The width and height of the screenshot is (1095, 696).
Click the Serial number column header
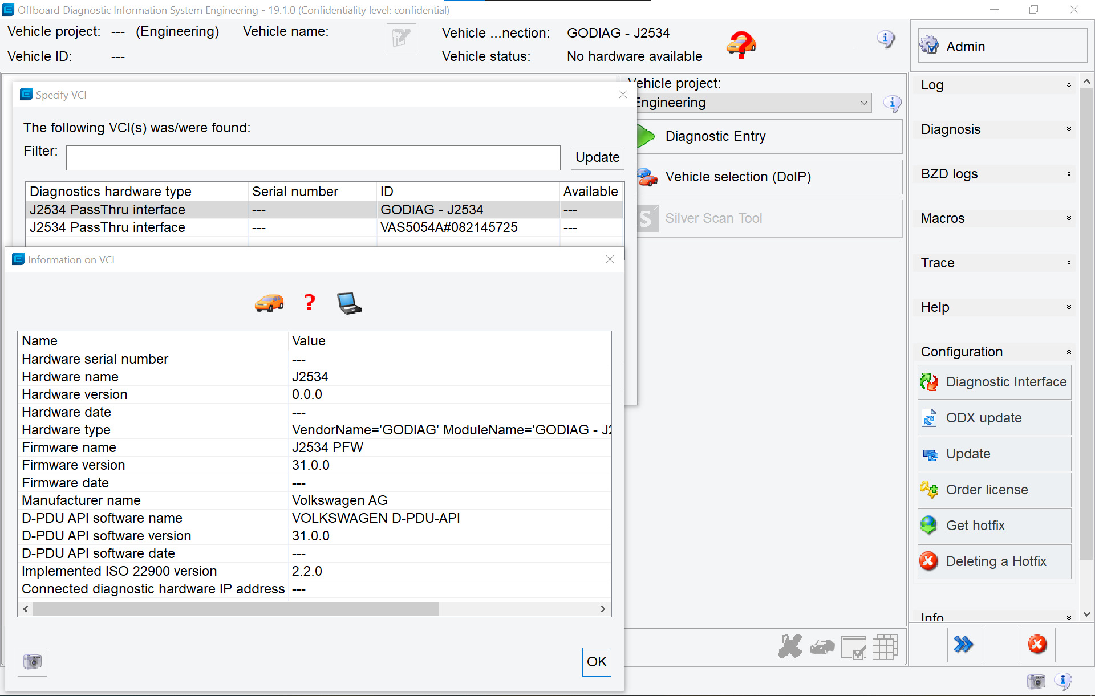pos(313,192)
